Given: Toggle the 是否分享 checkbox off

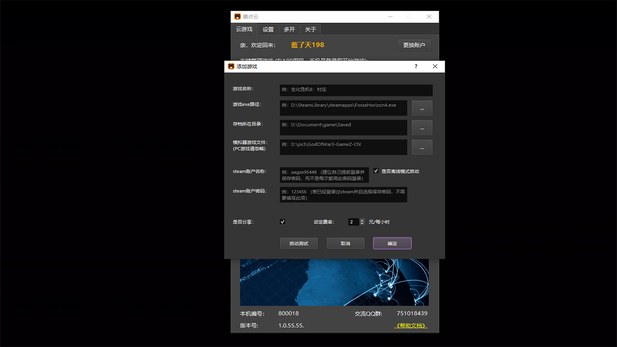Looking at the screenshot, I should click(x=282, y=221).
